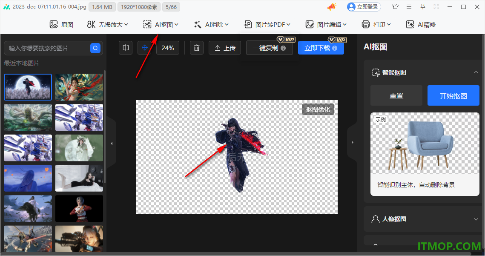Select the red ribbon dancer thumbnail
The width and height of the screenshot is (485, 256).
[79, 87]
